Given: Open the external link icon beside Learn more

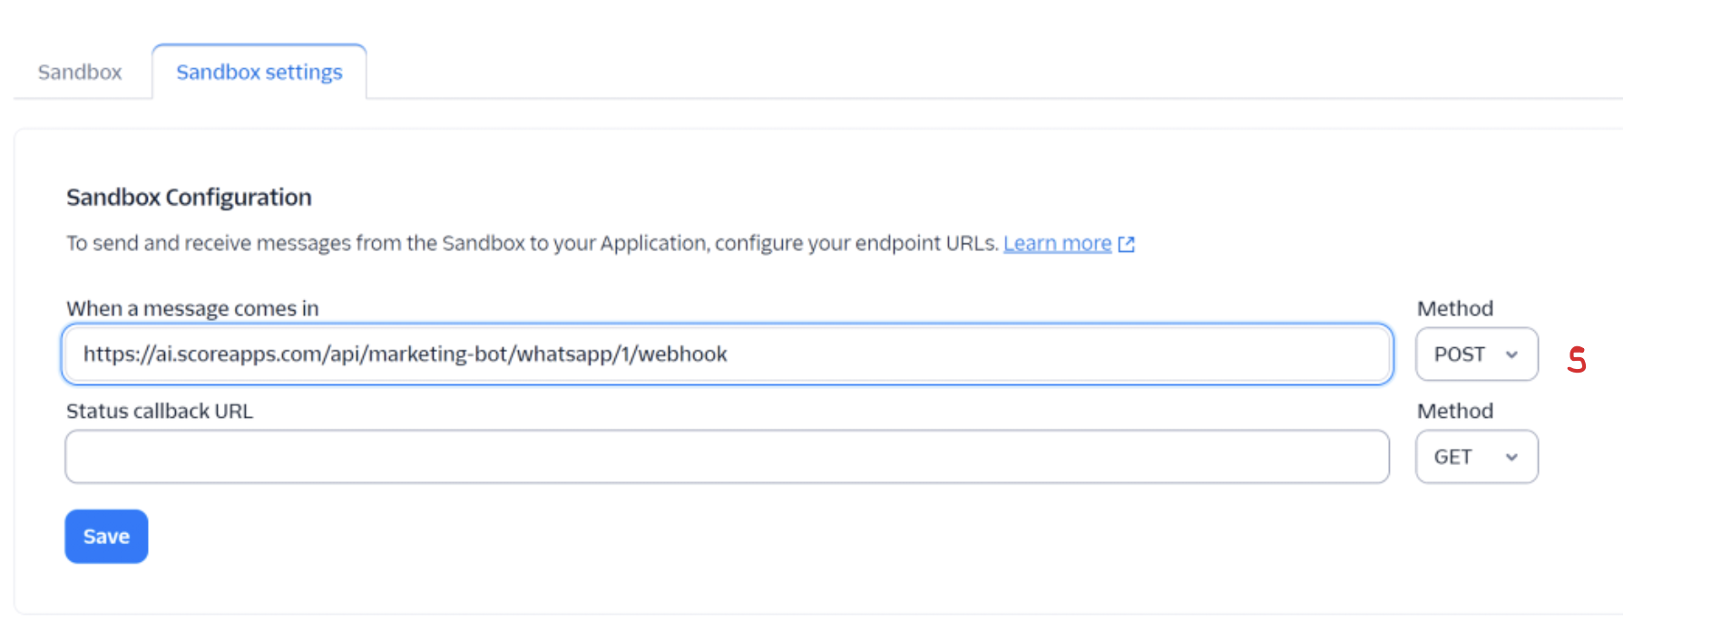Looking at the screenshot, I should click(1126, 244).
